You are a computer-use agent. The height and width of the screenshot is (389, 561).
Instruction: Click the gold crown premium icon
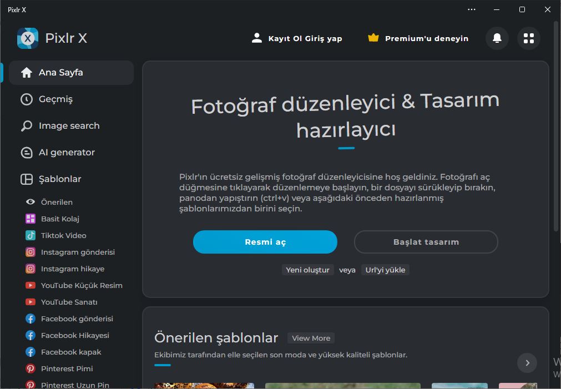[373, 38]
